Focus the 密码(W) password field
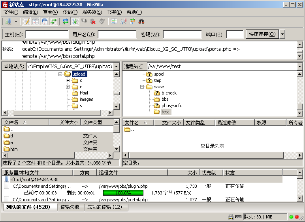 coord(183,35)
